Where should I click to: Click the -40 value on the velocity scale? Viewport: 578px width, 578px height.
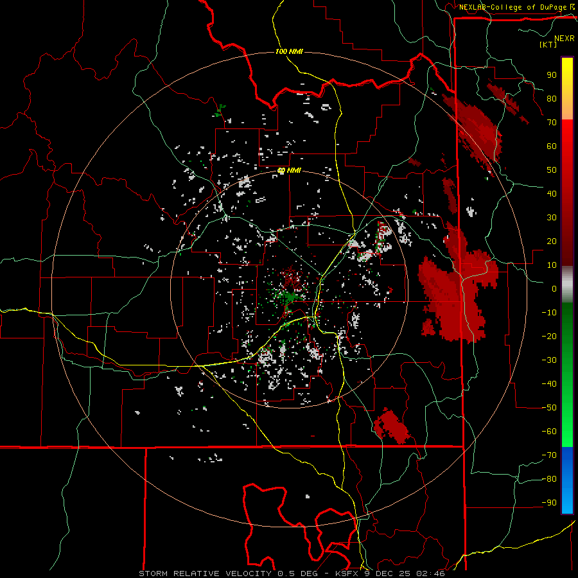(x=549, y=384)
